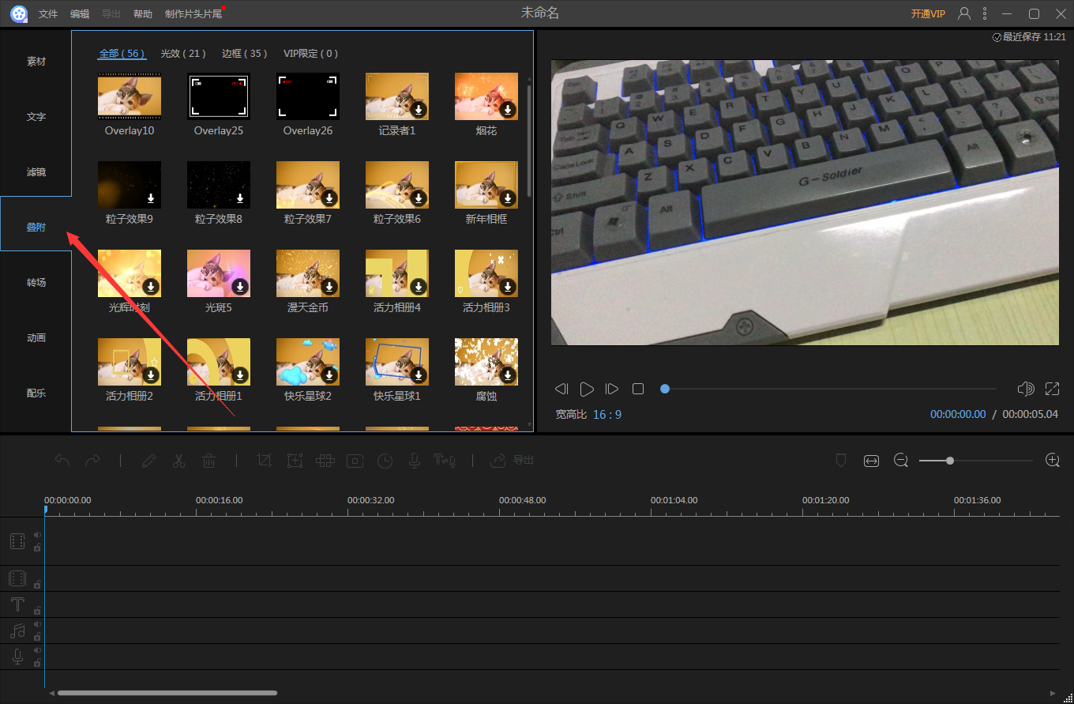This screenshot has height=704, width=1074.
Task: Click the 开通VIP link
Action: [928, 14]
